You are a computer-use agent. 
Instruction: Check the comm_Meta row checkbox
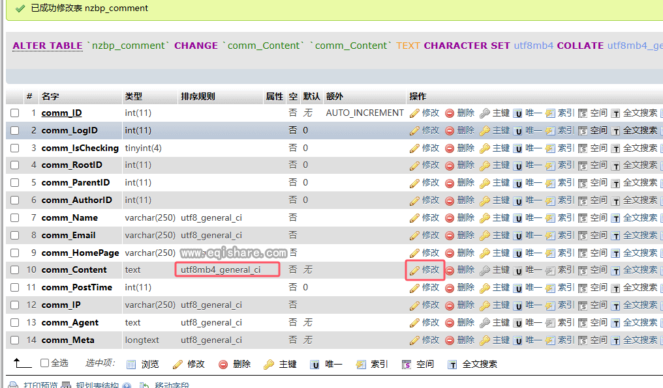[x=14, y=340]
